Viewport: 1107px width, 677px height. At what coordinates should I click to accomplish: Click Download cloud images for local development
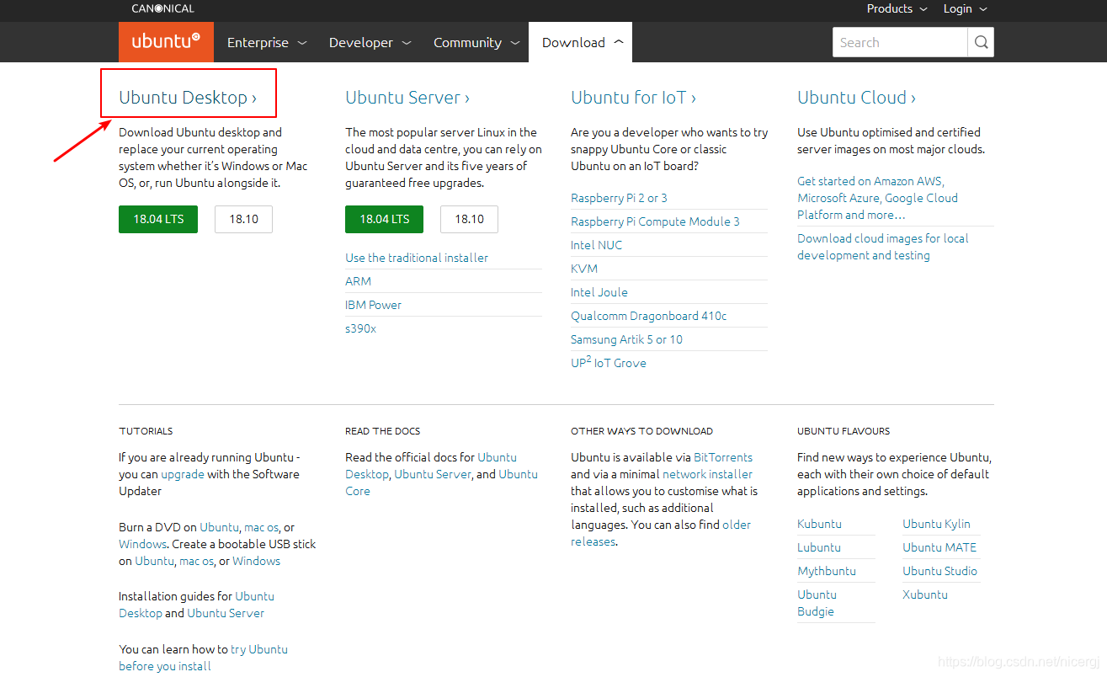[x=882, y=247]
